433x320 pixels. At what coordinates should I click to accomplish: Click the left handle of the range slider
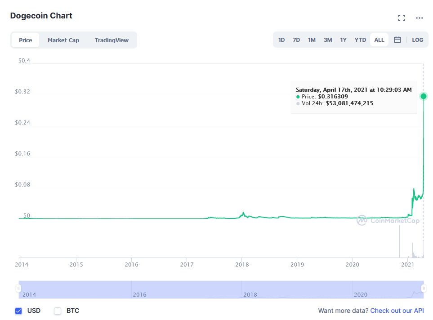(x=18, y=289)
